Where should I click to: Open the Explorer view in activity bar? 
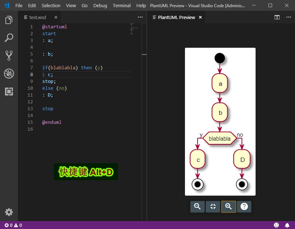[9, 20]
